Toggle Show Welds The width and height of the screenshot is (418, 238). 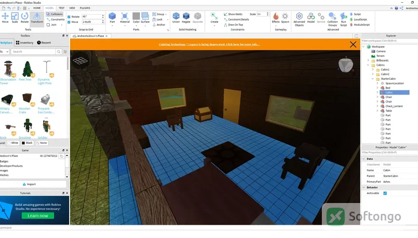[233, 14]
